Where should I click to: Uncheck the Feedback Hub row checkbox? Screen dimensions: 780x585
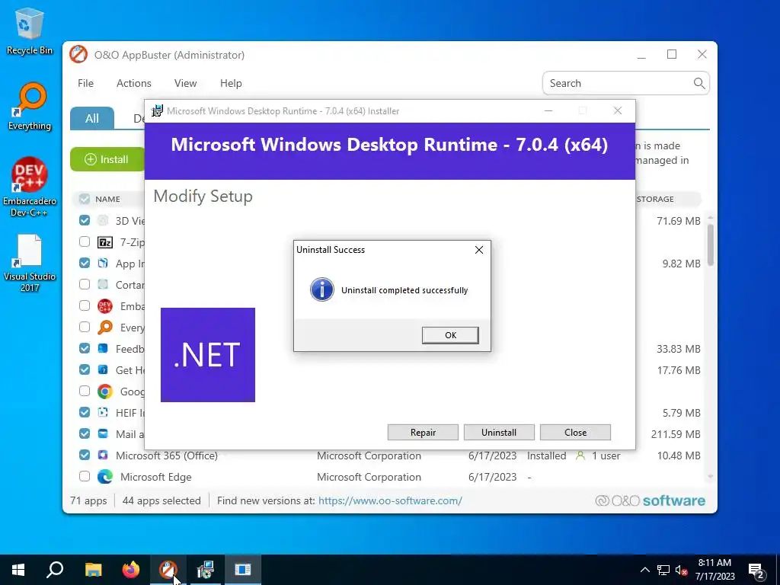click(85, 348)
